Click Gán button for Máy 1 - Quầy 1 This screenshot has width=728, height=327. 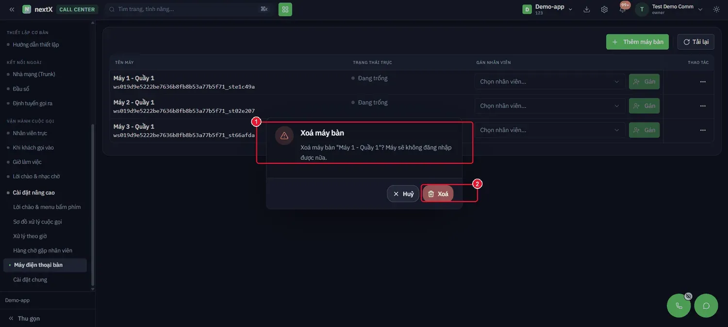644,81
